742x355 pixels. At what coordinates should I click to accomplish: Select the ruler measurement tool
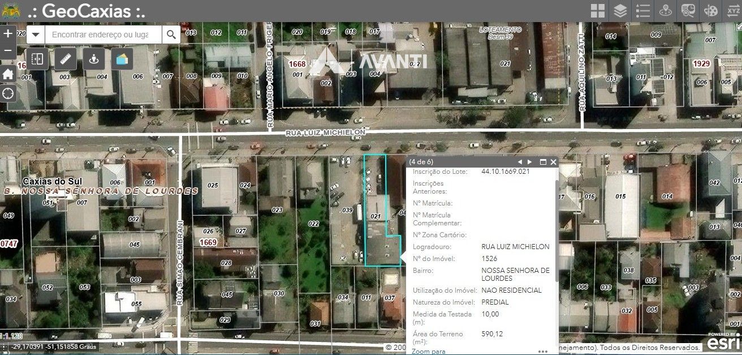point(66,58)
